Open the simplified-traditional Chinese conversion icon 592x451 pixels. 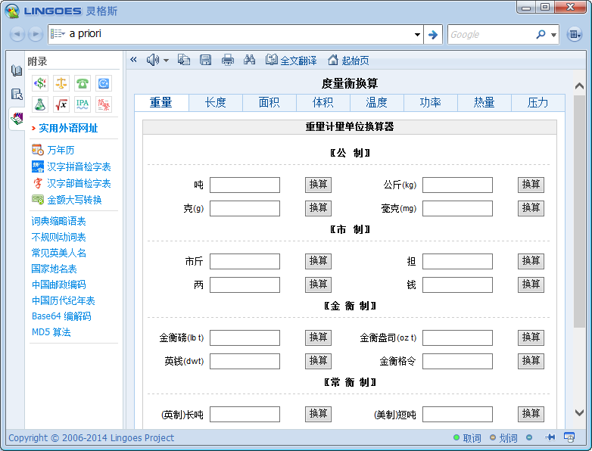coord(104,104)
